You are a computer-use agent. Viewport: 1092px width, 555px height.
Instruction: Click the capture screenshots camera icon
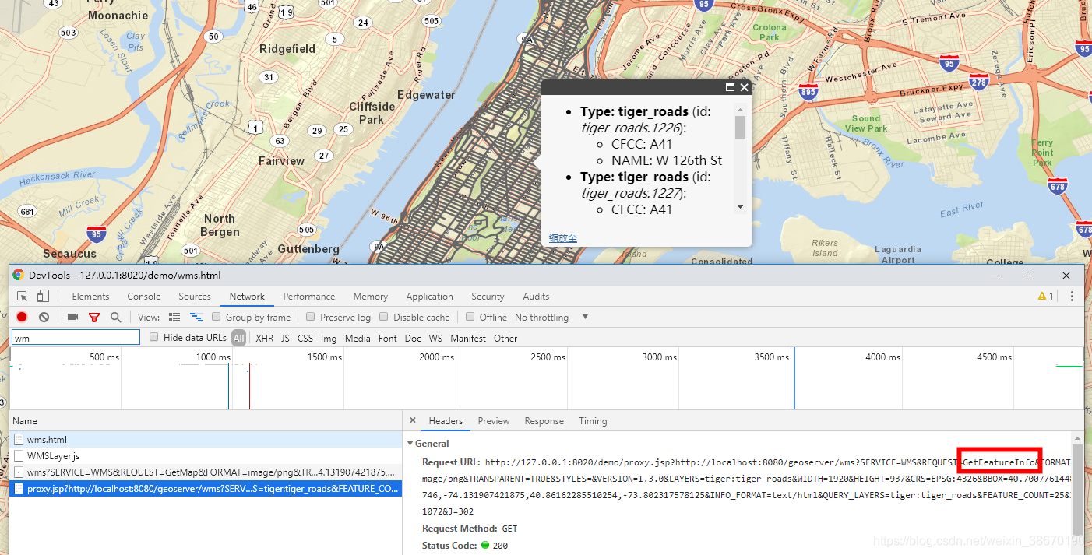72,318
